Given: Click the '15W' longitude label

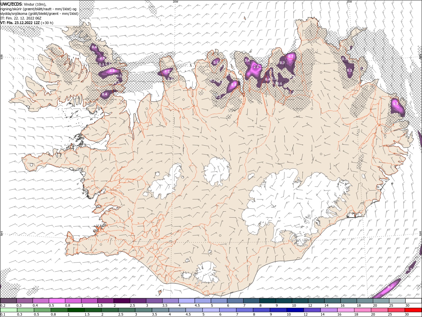Looking at the screenshot, I should (349, 2).
